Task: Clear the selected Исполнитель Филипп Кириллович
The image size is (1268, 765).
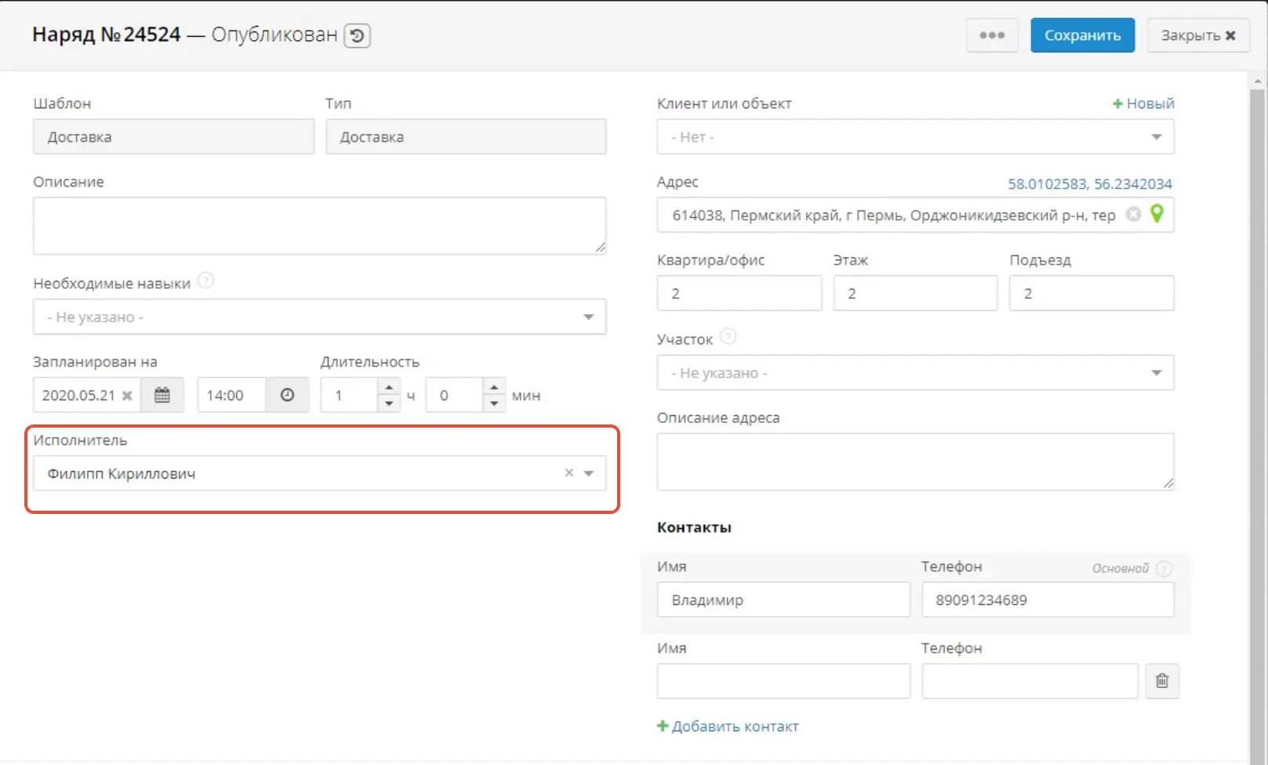Action: click(x=569, y=473)
